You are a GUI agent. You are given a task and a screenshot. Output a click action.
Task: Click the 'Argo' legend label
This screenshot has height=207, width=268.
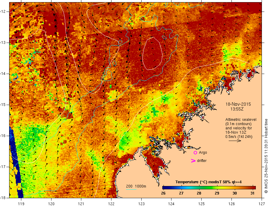tap(203, 153)
